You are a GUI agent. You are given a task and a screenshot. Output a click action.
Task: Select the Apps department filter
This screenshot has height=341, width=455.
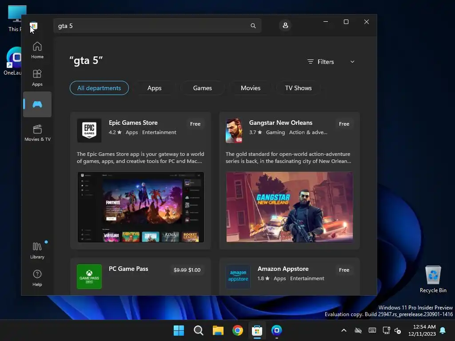tap(154, 88)
